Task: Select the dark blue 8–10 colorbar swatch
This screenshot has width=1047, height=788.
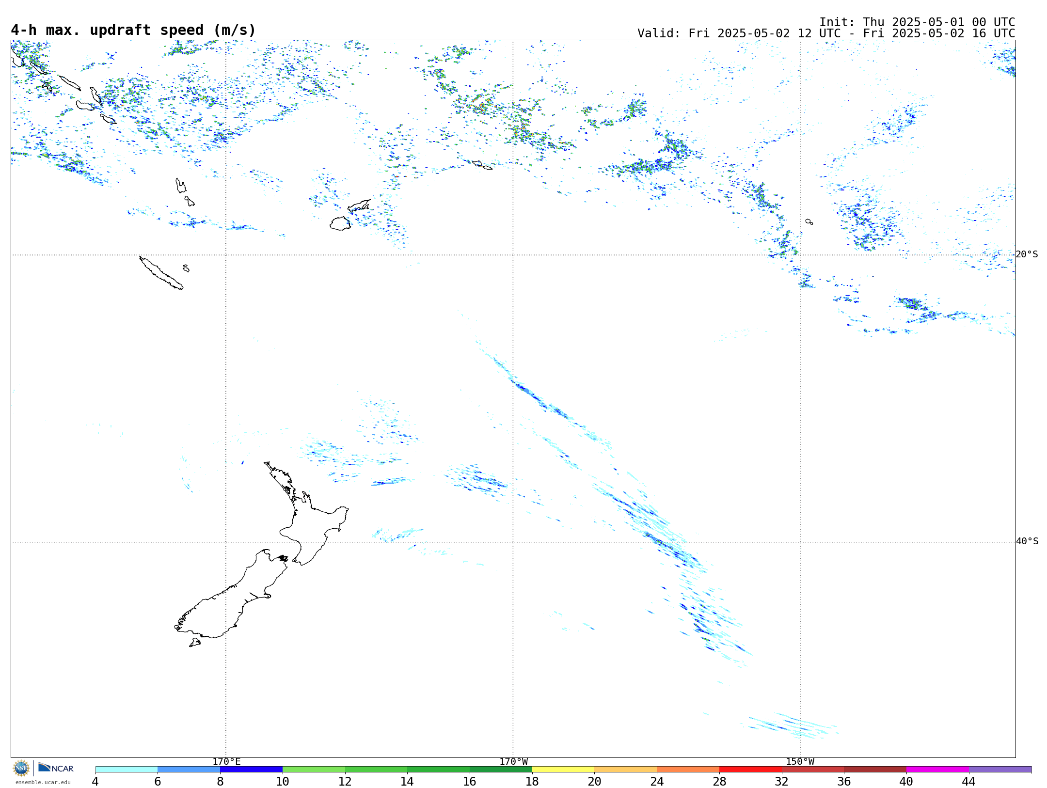Action: [x=251, y=770]
